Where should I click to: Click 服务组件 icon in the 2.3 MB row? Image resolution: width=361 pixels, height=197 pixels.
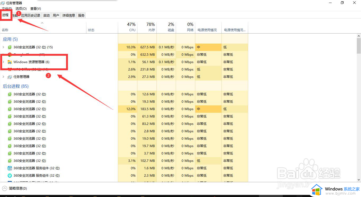pyautogui.click(x=10, y=176)
